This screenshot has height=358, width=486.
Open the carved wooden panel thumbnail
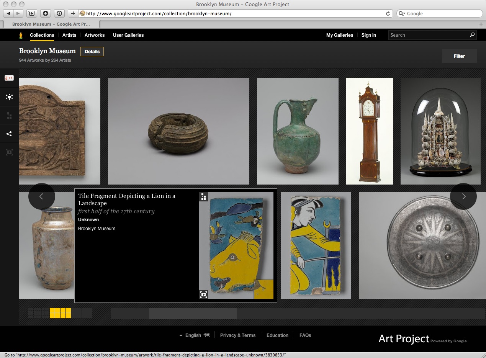[x=60, y=131]
